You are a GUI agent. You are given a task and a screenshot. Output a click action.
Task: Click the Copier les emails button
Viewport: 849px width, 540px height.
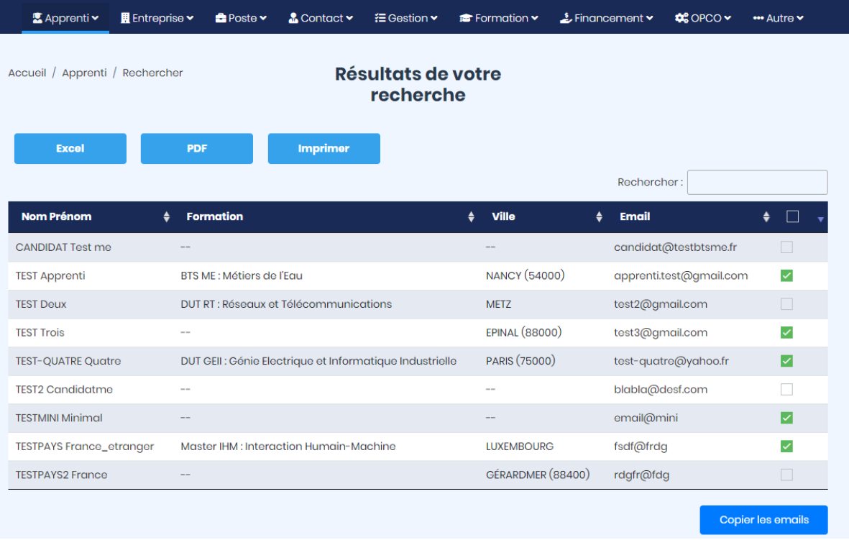(x=763, y=520)
